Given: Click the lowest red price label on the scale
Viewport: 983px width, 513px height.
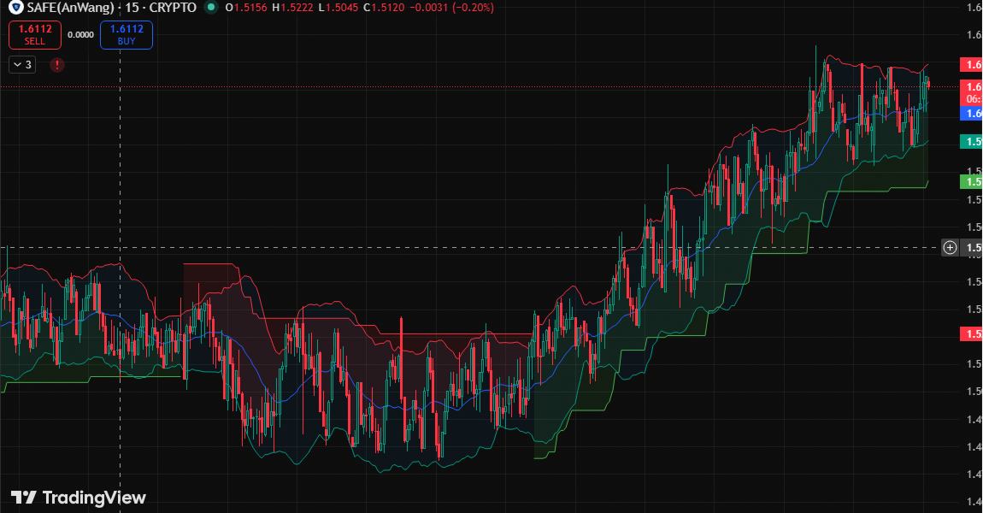Looking at the screenshot, I should click(971, 333).
